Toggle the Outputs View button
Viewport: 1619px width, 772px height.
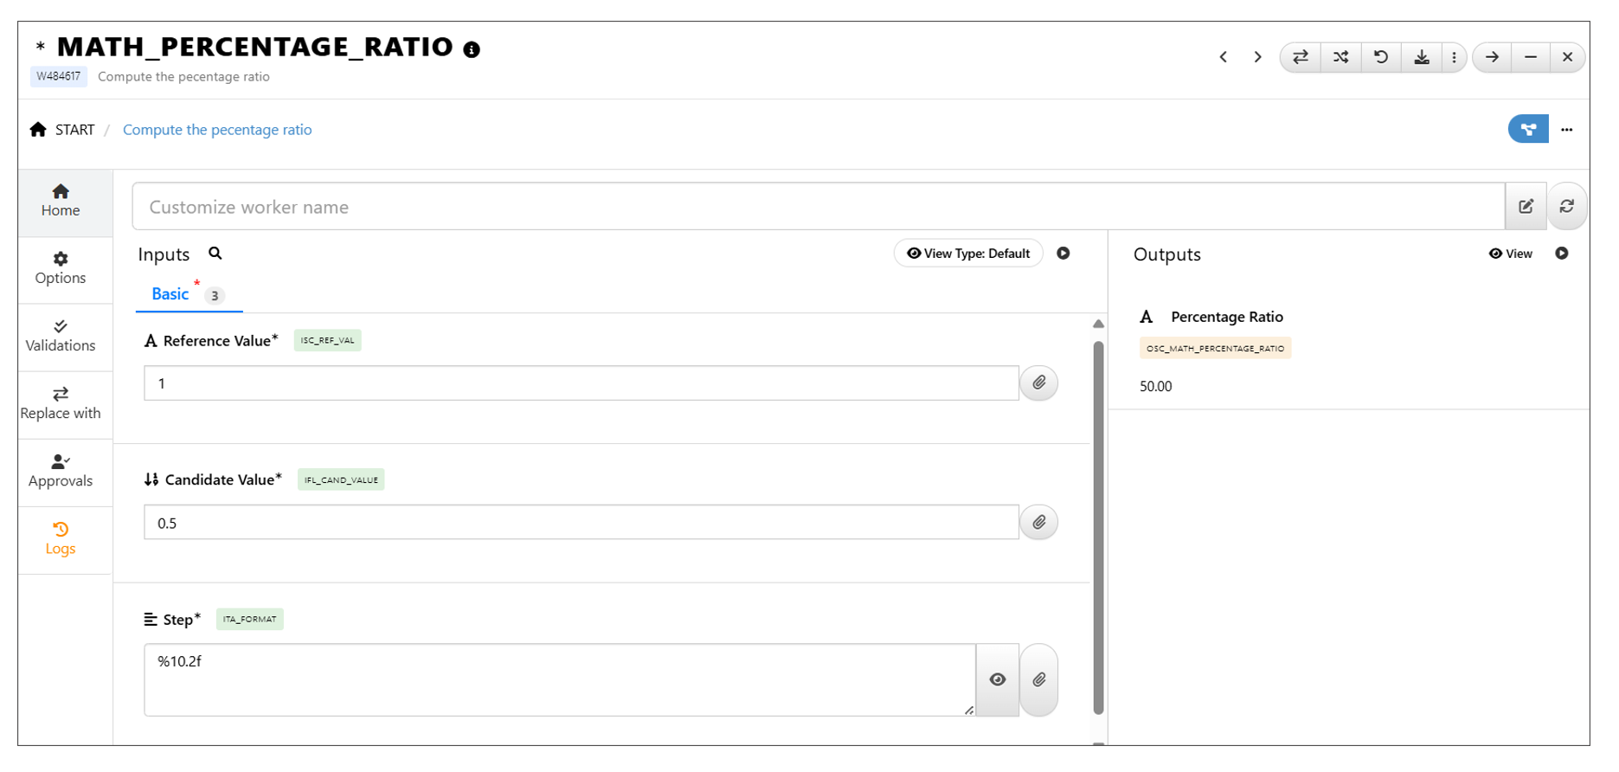click(1510, 254)
